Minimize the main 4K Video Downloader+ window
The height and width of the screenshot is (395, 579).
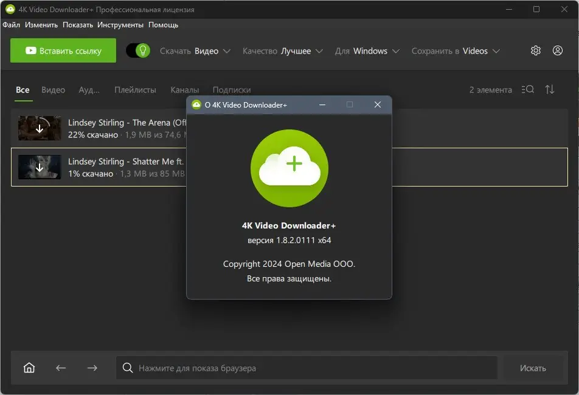pyautogui.click(x=509, y=9)
